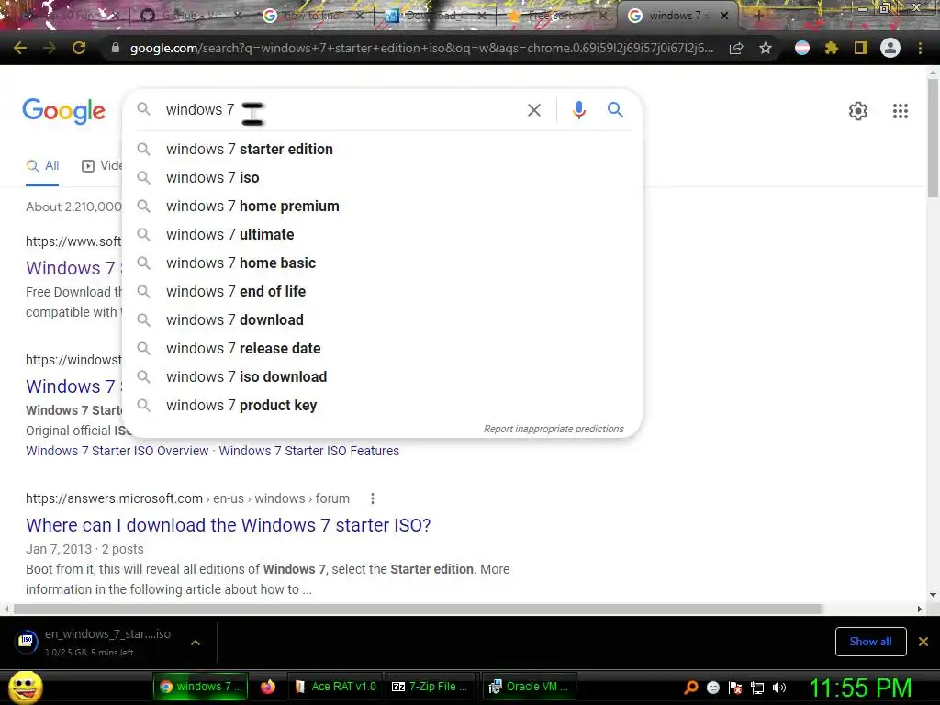
Task: Click the address bar URL
Action: coord(421,48)
